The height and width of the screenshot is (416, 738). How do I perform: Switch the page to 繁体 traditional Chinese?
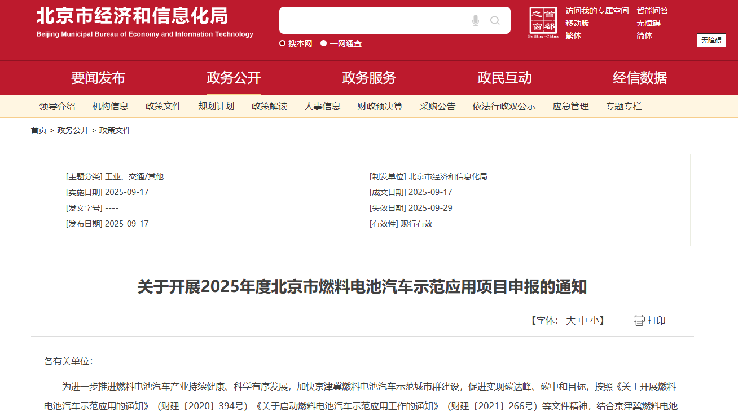(572, 35)
